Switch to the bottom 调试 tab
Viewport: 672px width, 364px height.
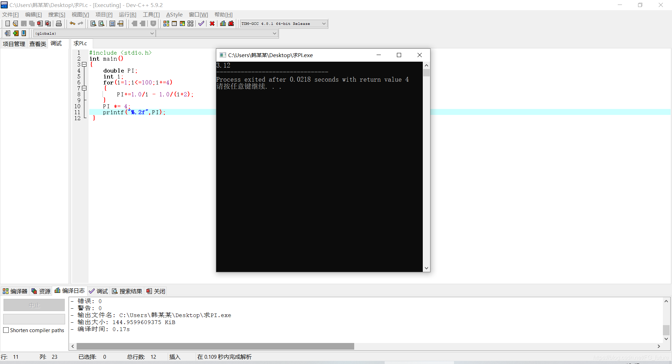[98, 291]
